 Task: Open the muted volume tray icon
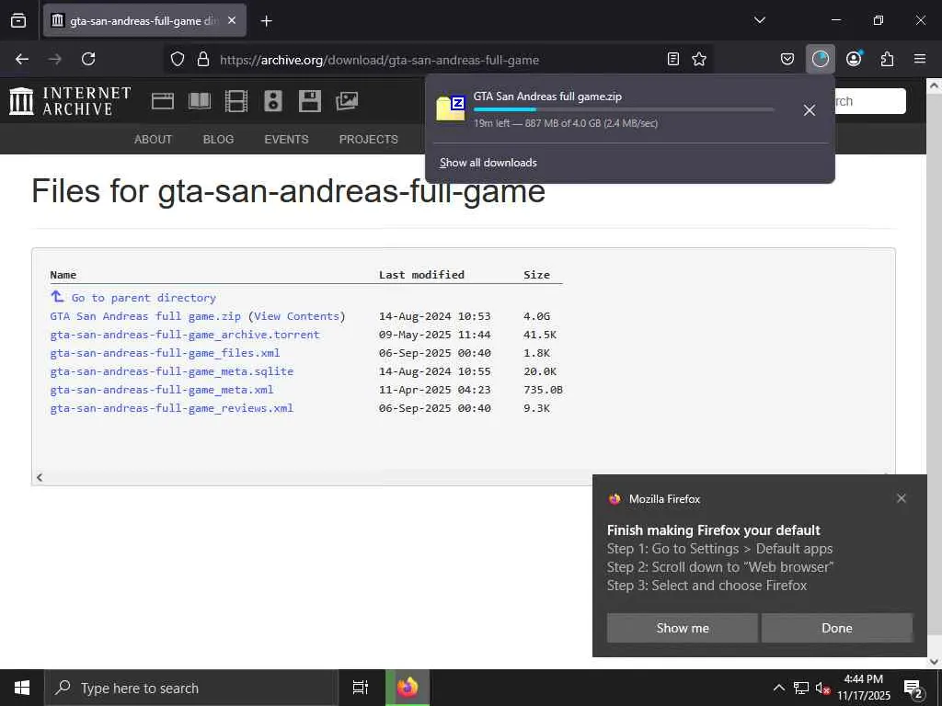click(822, 688)
